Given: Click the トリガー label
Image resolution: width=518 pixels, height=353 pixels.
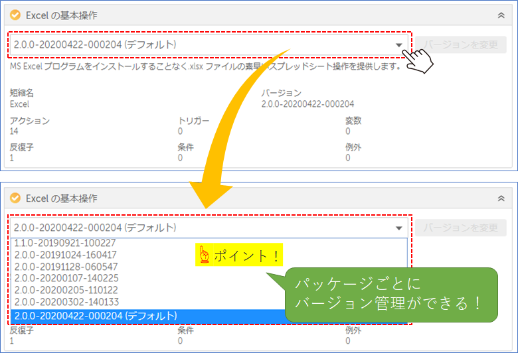Looking at the screenshot, I should [x=193, y=121].
